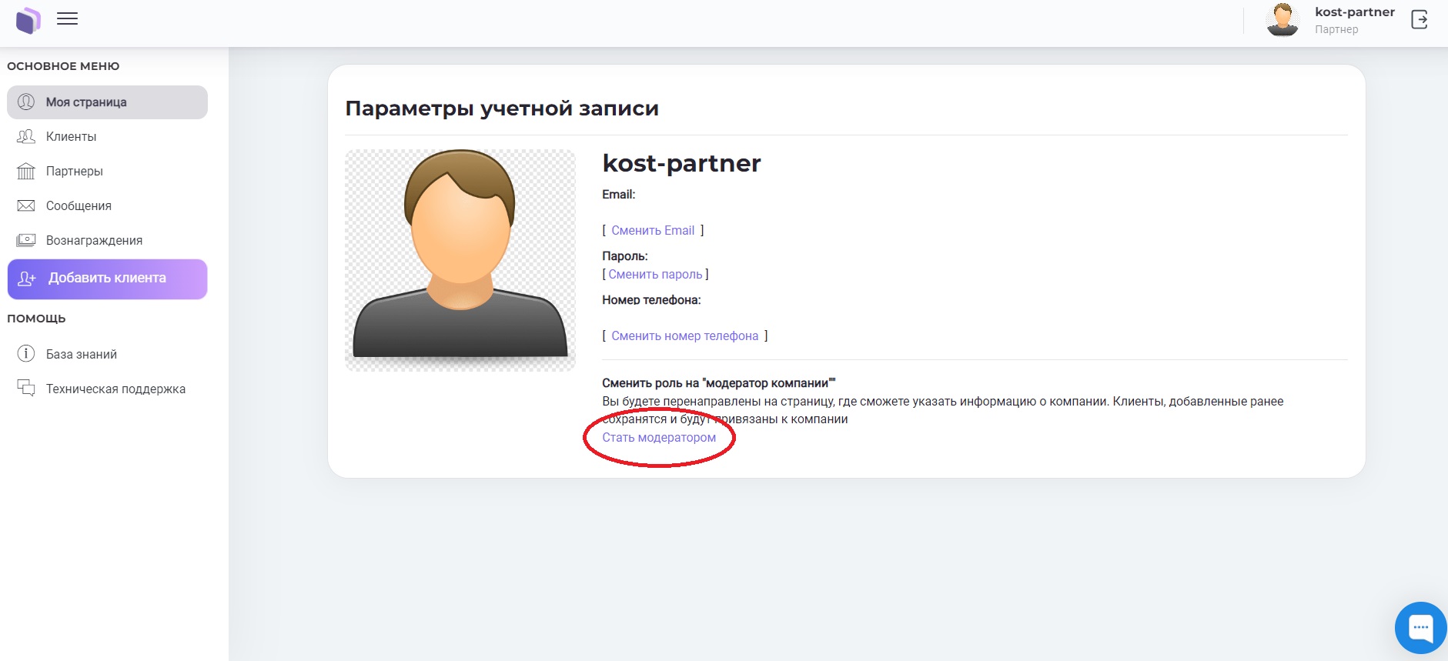Open Техническая поддержка menu item
This screenshot has height=661, width=1448.
pos(115,389)
